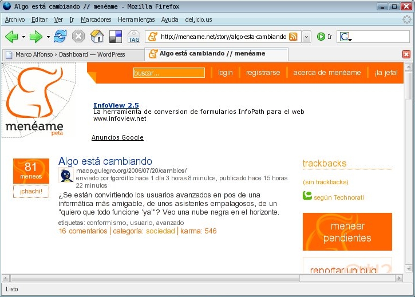415x297 pixels.
Task: Click into the browser URL address field
Action: pyautogui.click(x=224, y=37)
